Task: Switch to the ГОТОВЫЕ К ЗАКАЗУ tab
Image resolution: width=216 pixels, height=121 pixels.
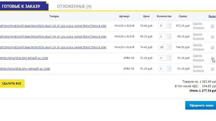Action: click(x=24, y=6)
